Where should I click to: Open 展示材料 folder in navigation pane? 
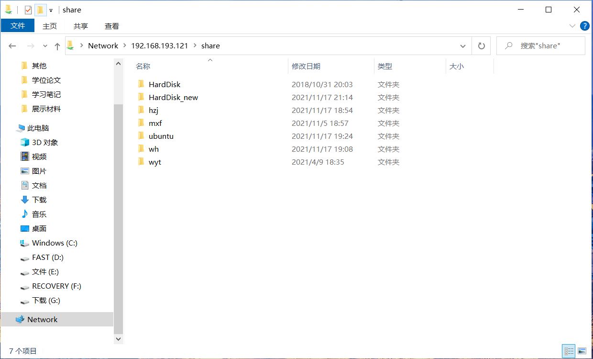(46, 109)
